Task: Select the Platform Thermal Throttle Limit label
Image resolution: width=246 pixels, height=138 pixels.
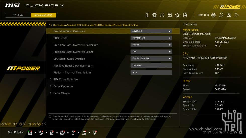Action: click(73, 73)
